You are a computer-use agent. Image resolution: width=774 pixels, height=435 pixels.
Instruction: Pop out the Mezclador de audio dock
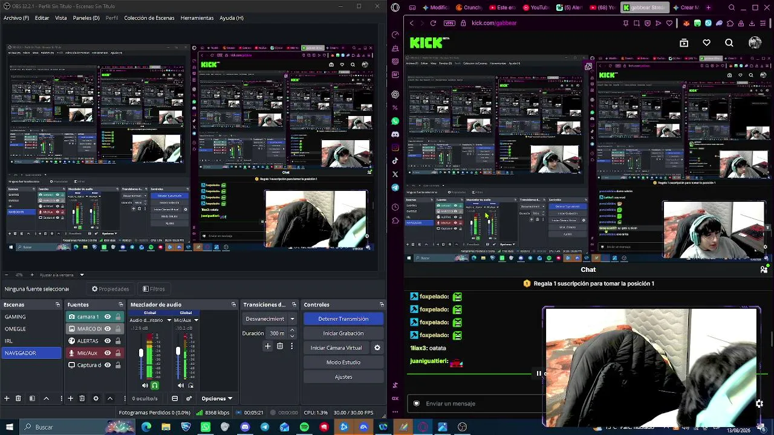pos(233,304)
